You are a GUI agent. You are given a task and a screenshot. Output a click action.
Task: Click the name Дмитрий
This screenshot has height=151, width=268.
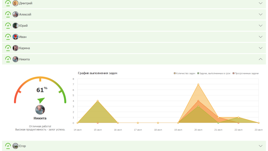(26, 3)
